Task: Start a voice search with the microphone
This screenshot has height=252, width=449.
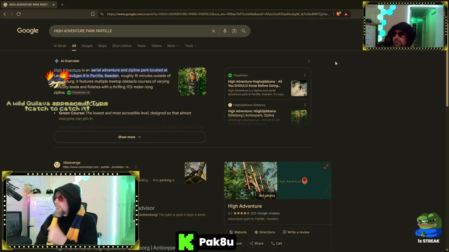Action: pos(225,31)
